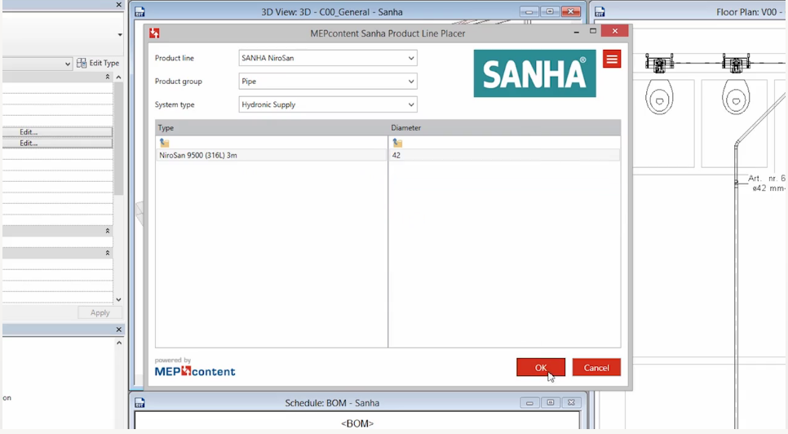
Task: Click the Edit Type button
Action: click(x=98, y=63)
